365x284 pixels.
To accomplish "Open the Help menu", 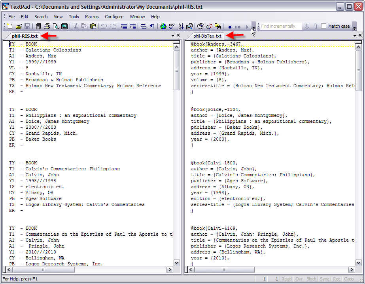I will pyautogui.click(x=155, y=17).
